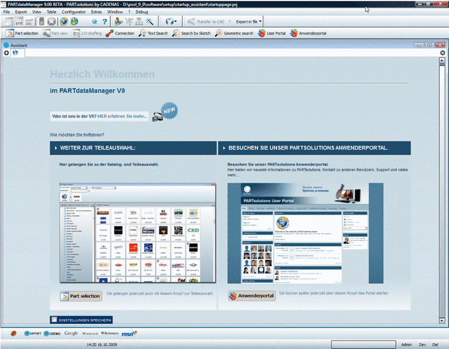
Task: Open the Google shortcut in bottom bar
Action: click(71, 333)
